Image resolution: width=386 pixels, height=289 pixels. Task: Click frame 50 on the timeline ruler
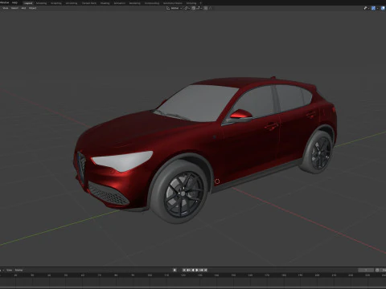click(x=66, y=275)
